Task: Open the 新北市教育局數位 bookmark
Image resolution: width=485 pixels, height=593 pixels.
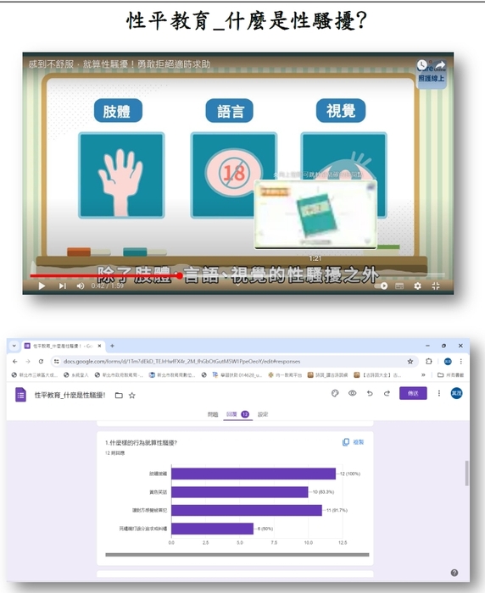Action: pos(172,374)
